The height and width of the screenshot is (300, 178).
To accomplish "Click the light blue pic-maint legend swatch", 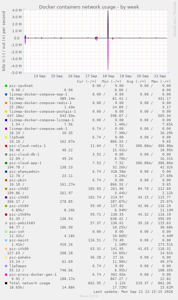I will point(6,241).
